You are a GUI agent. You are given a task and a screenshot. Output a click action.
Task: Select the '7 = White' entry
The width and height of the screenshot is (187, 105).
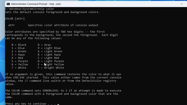[x=19, y=68]
